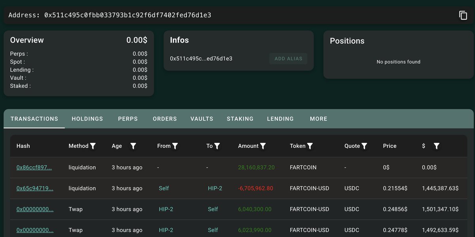
Task: View the Staking tab
Action: point(240,119)
